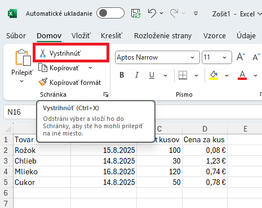This screenshot has height=208, width=262.
Task: Click the Select All corner triangle
Action: pyautogui.click(x=8, y=129)
